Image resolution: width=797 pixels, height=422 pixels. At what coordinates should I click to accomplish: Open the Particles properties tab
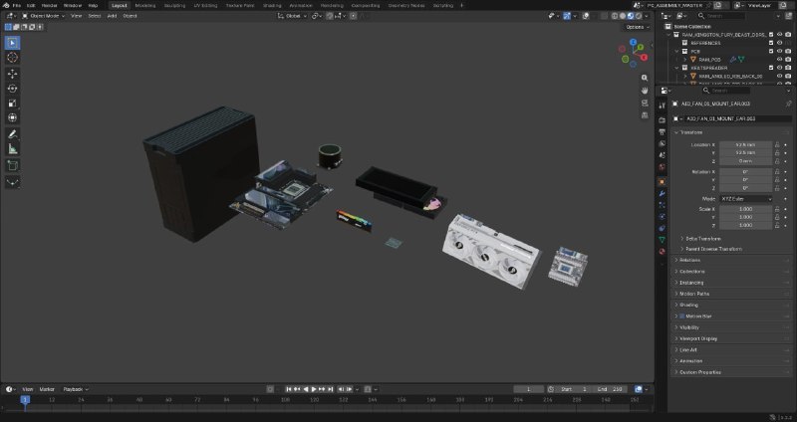click(662, 205)
